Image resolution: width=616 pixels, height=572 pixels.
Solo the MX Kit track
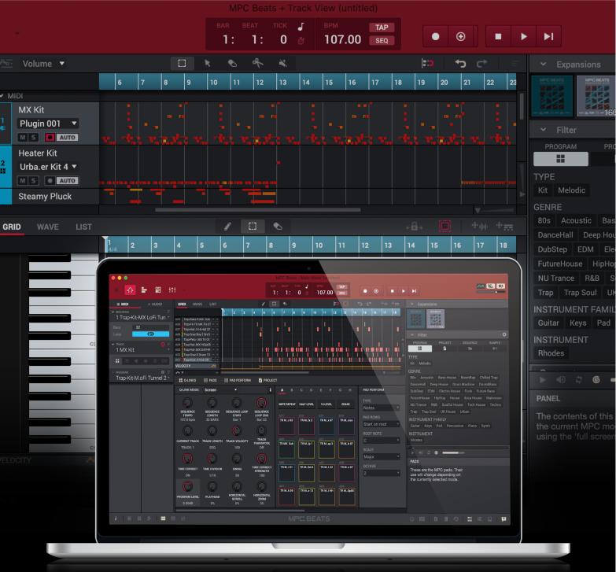(x=34, y=138)
